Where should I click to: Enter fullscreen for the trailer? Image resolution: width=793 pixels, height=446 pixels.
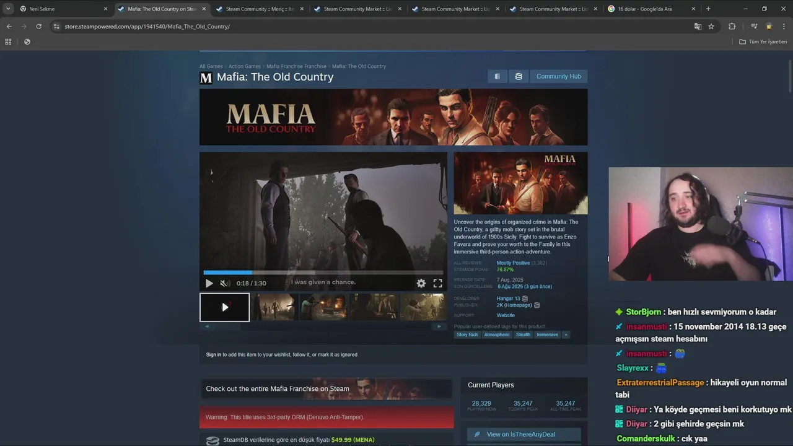[x=437, y=283]
